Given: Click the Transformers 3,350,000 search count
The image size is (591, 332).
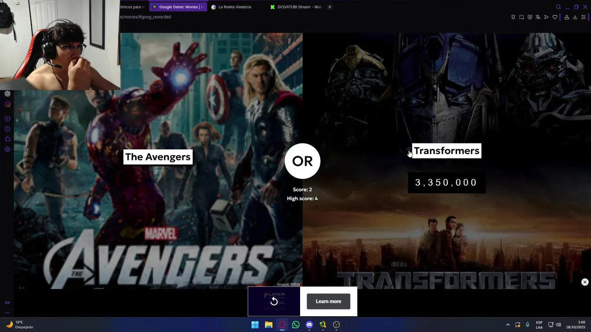Looking at the screenshot, I should tap(446, 183).
